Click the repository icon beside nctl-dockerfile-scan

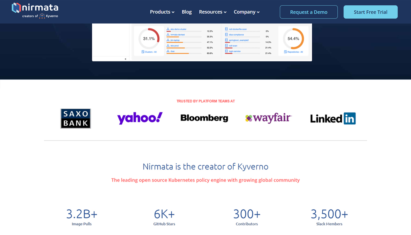227,29
